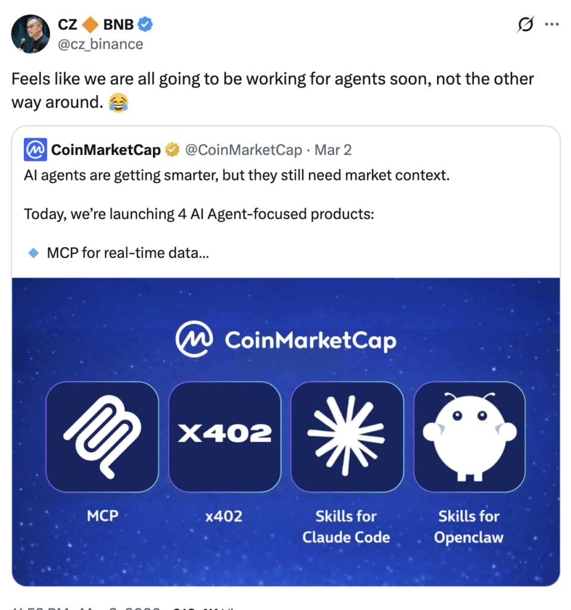The image size is (571, 610).
Task: Open the @CoinMarketCap handle in quoted tweet
Action: [x=244, y=150]
